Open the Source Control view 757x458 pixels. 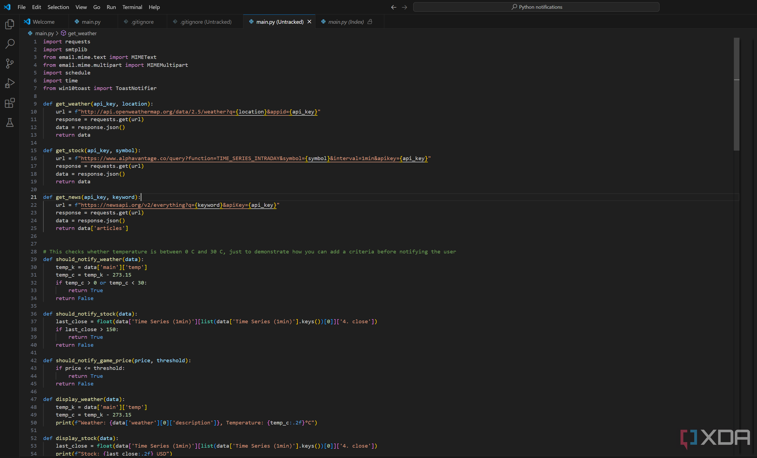coord(10,64)
